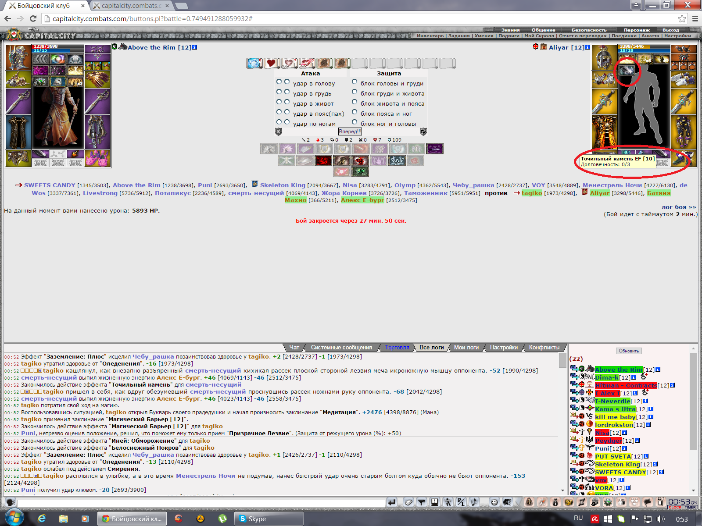This screenshot has width=702, height=526.
Task: Click the Обновить button above player list
Action: click(629, 351)
